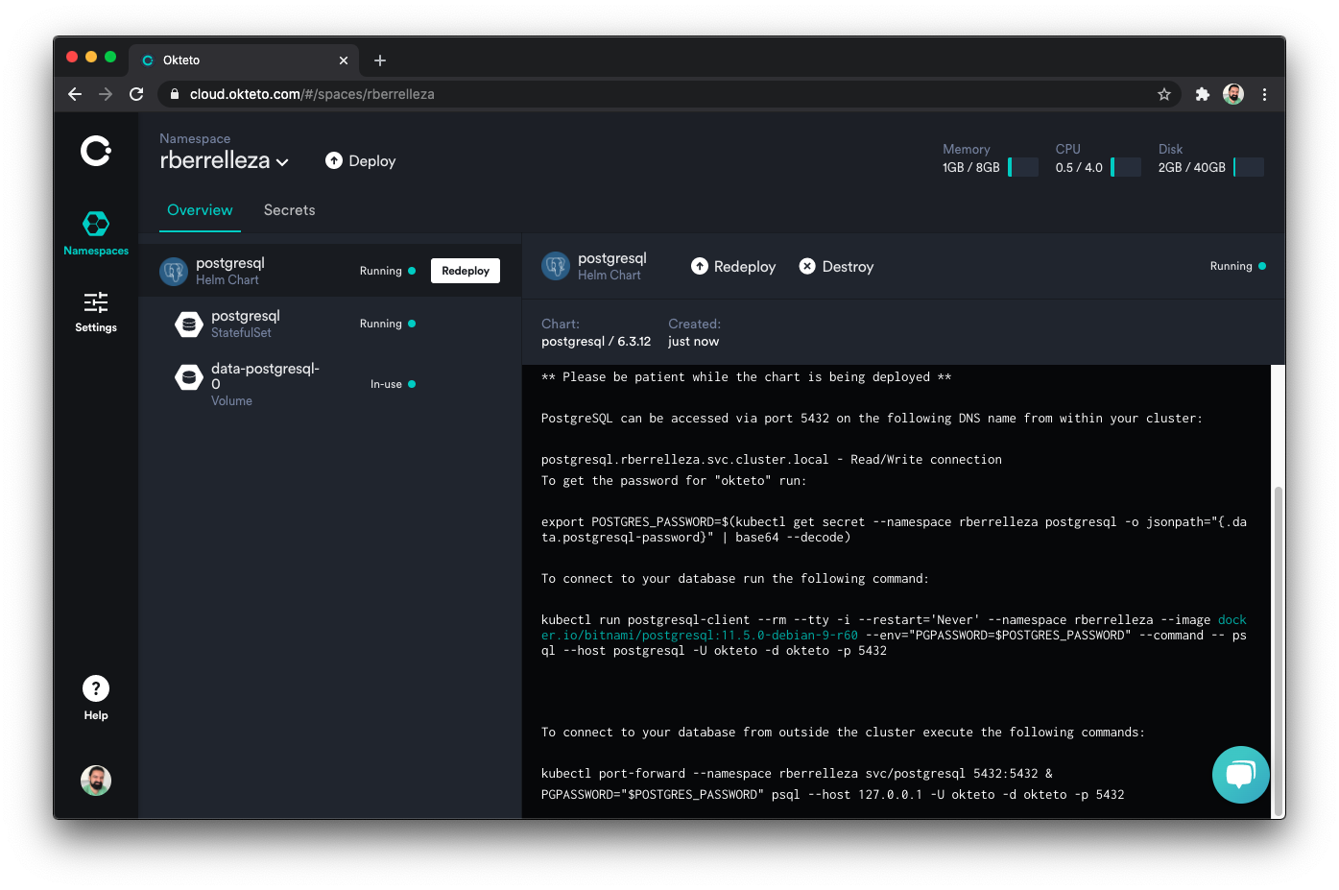Click the kubectl port-forward command line

pyautogui.click(x=797, y=774)
